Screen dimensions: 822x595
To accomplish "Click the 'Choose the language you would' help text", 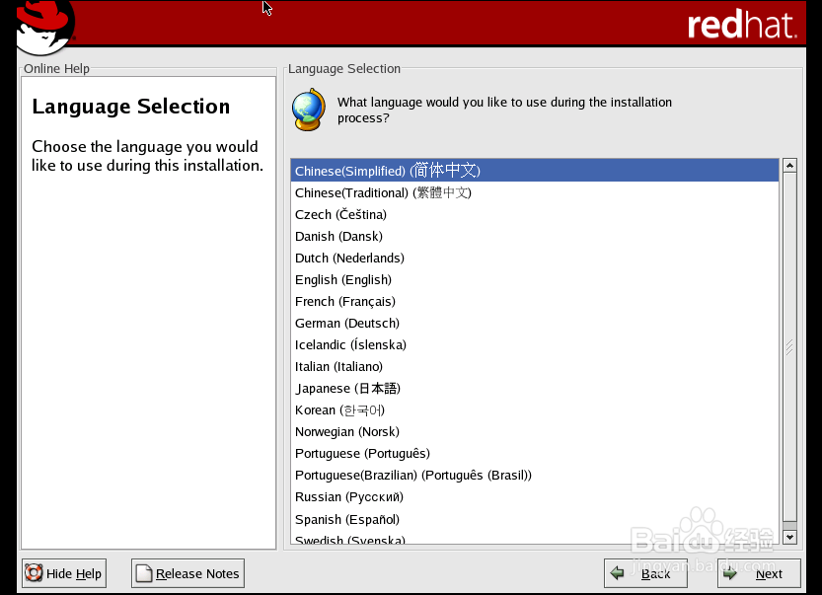I will pyautogui.click(x=147, y=156).
